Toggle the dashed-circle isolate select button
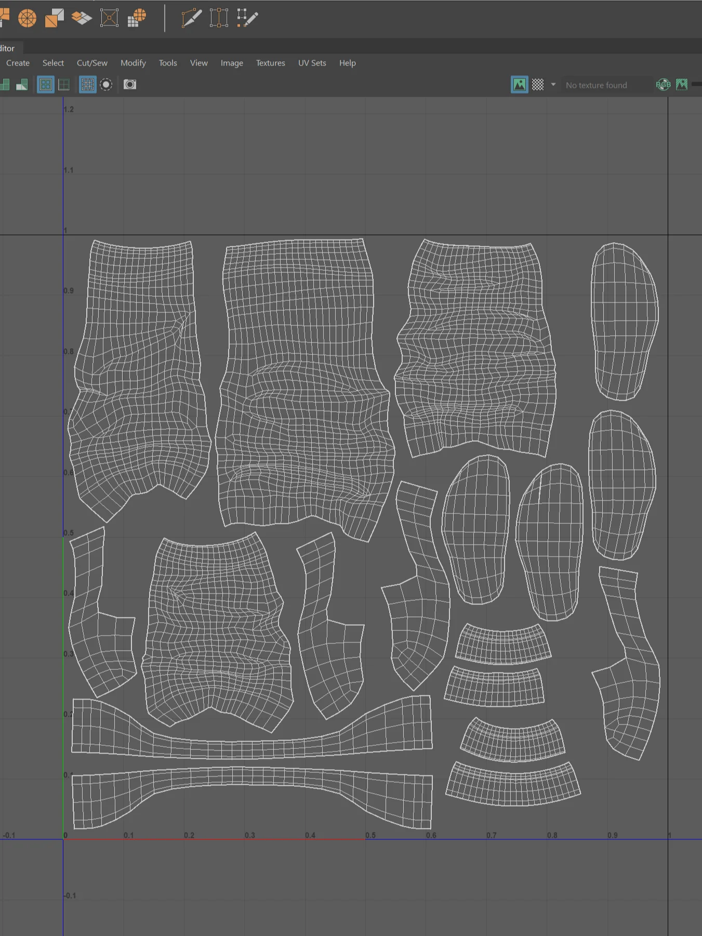Screen dimensions: 702x936 106,84
